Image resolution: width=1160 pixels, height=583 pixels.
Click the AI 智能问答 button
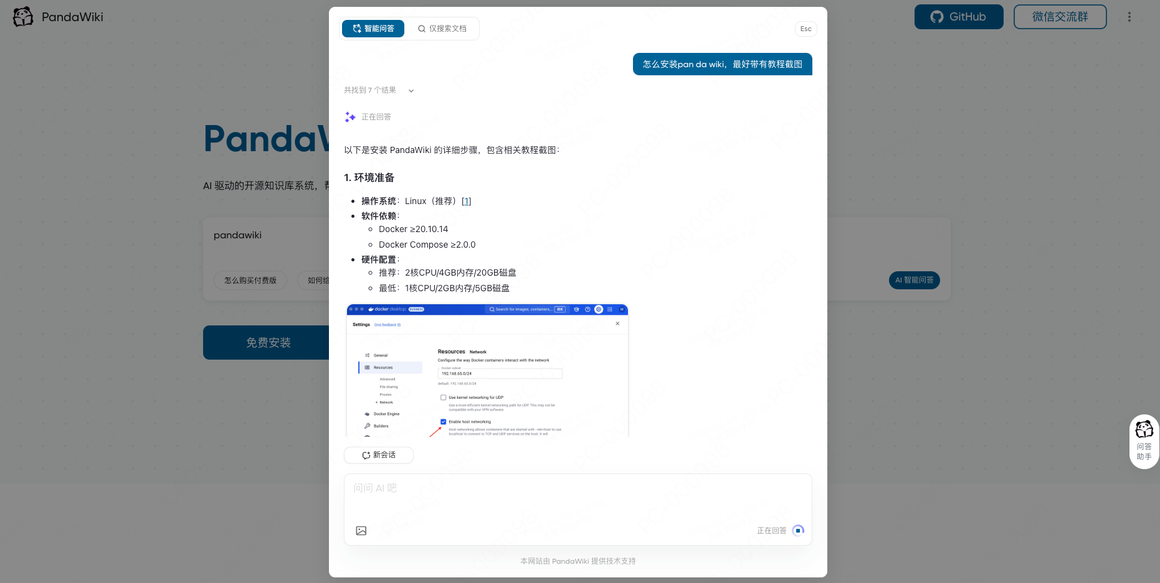(x=914, y=280)
